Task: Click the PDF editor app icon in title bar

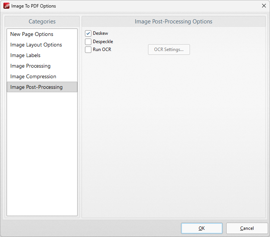Action: (x=6, y=6)
